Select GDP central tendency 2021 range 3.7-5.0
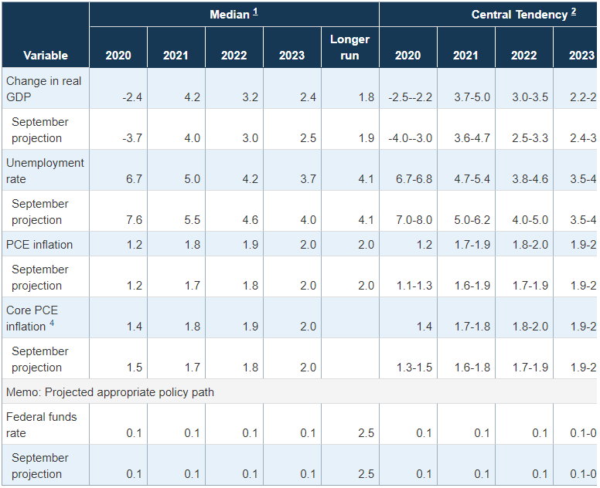Viewport: 600px width, 488px height. pos(472,97)
